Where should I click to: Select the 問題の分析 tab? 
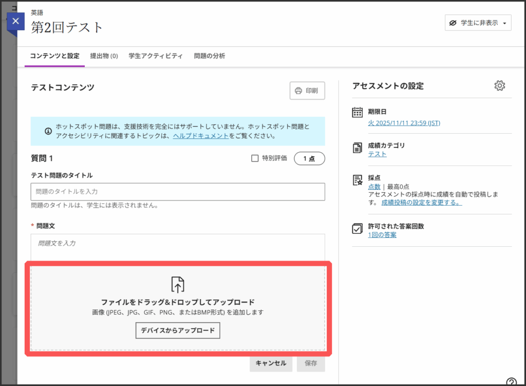tap(209, 56)
